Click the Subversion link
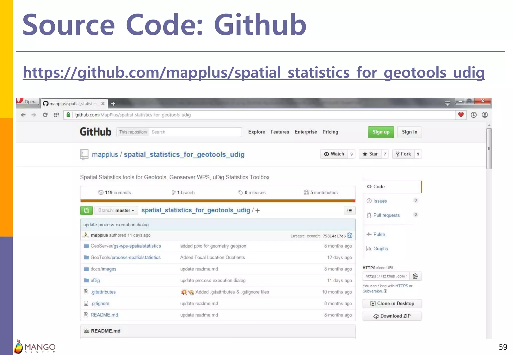The height and width of the screenshot is (355, 513). [x=372, y=291]
